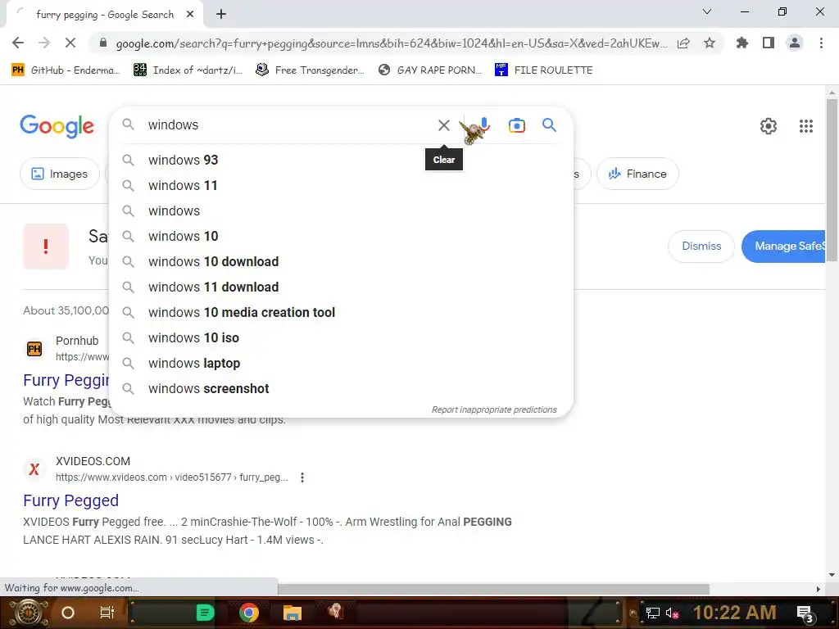Toggle the Chrome side panel icon
The height and width of the screenshot is (629, 839).
pyautogui.click(x=769, y=43)
